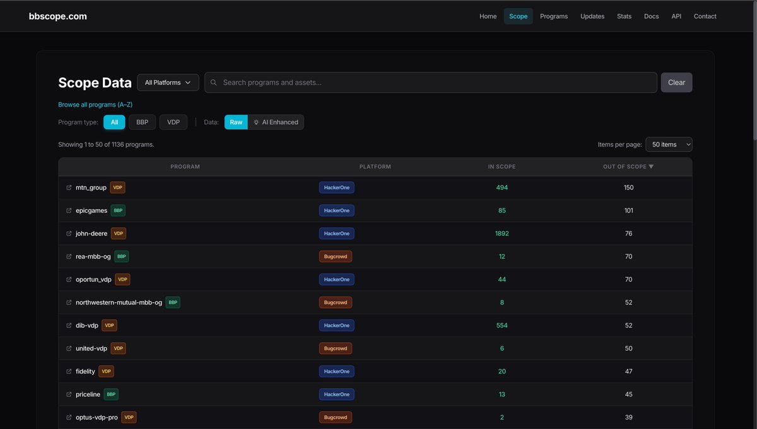This screenshot has height=429, width=757.
Task: Click in-scope count 1892
Action: (502, 234)
